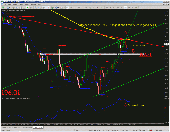The width and height of the screenshot is (170, 132).
Task: Expand the Templates dropdown arrow
Action: tap(63, 8)
